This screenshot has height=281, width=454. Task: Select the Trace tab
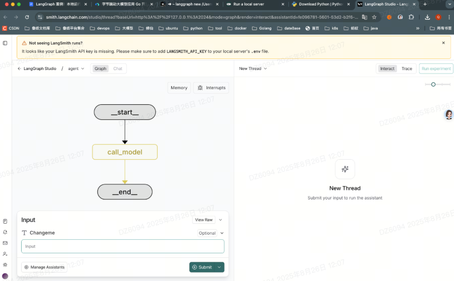pos(407,68)
